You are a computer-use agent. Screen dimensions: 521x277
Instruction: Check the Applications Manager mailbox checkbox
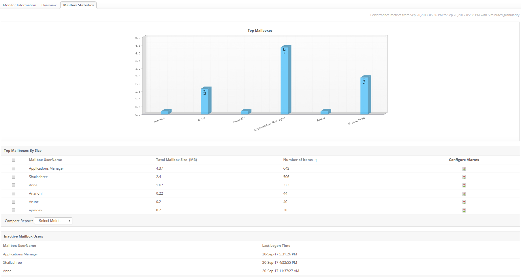[x=14, y=168]
